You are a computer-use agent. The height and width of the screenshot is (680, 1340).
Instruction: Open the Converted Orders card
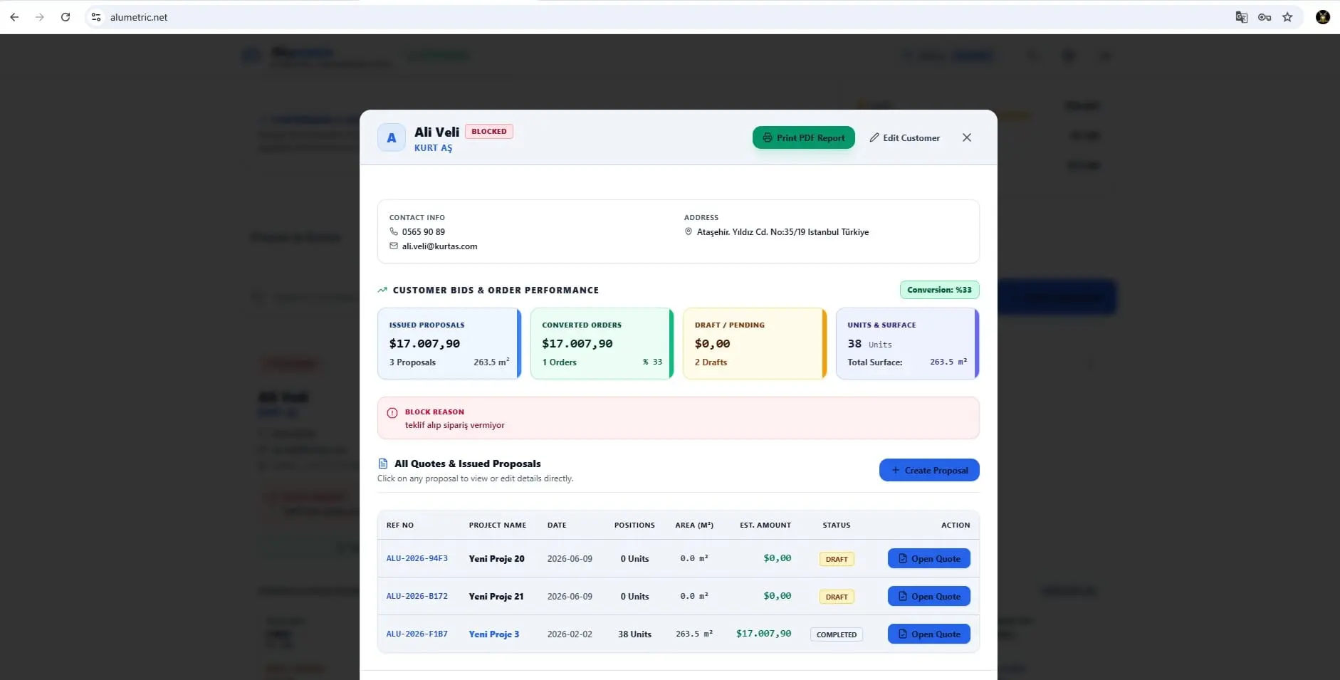(x=602, y=343)
